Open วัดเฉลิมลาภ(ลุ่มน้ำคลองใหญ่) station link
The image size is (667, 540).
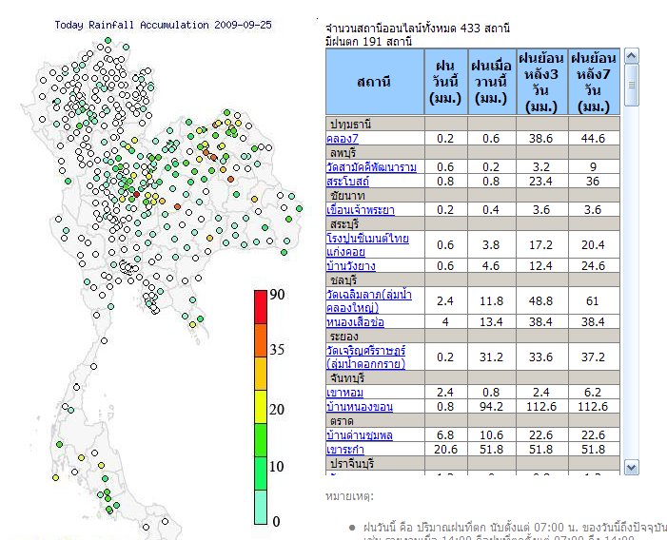369,300
